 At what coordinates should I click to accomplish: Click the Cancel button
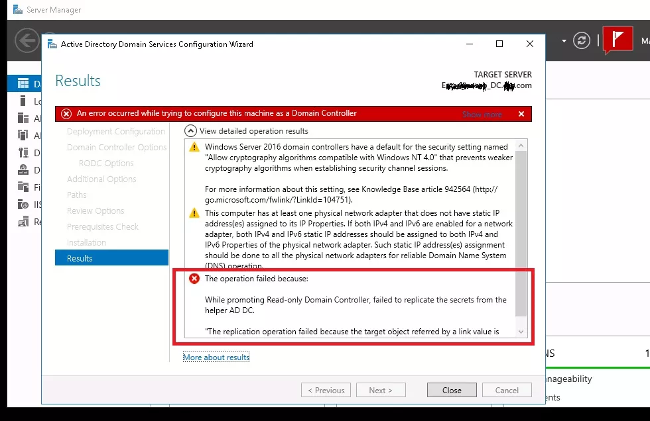(507, 390)
